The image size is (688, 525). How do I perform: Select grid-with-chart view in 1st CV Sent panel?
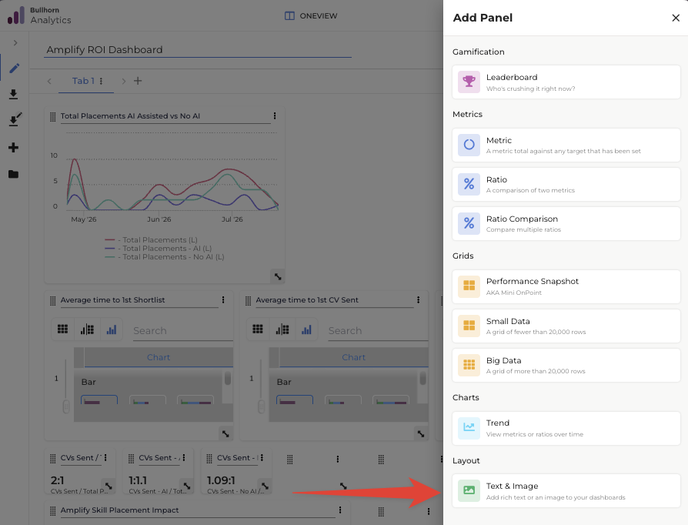tap(282, 329)
